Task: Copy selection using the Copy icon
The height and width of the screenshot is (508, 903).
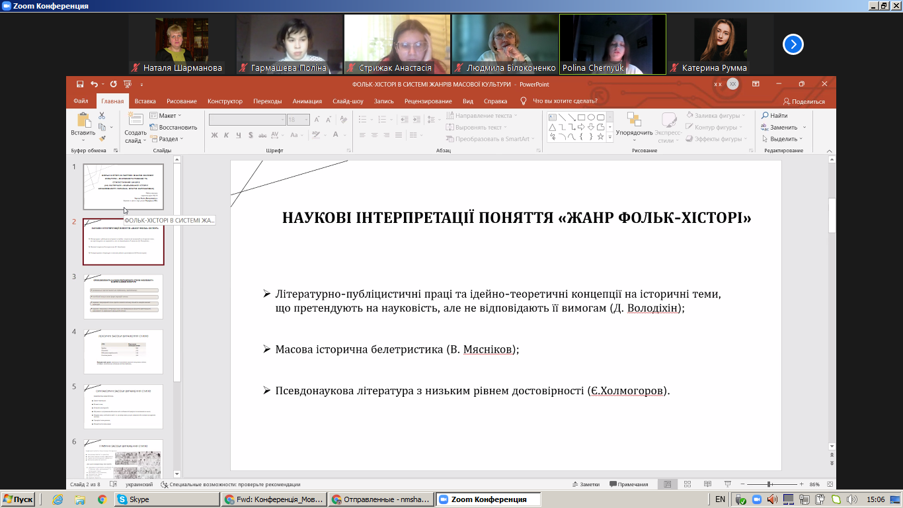Action: (102, 127)
